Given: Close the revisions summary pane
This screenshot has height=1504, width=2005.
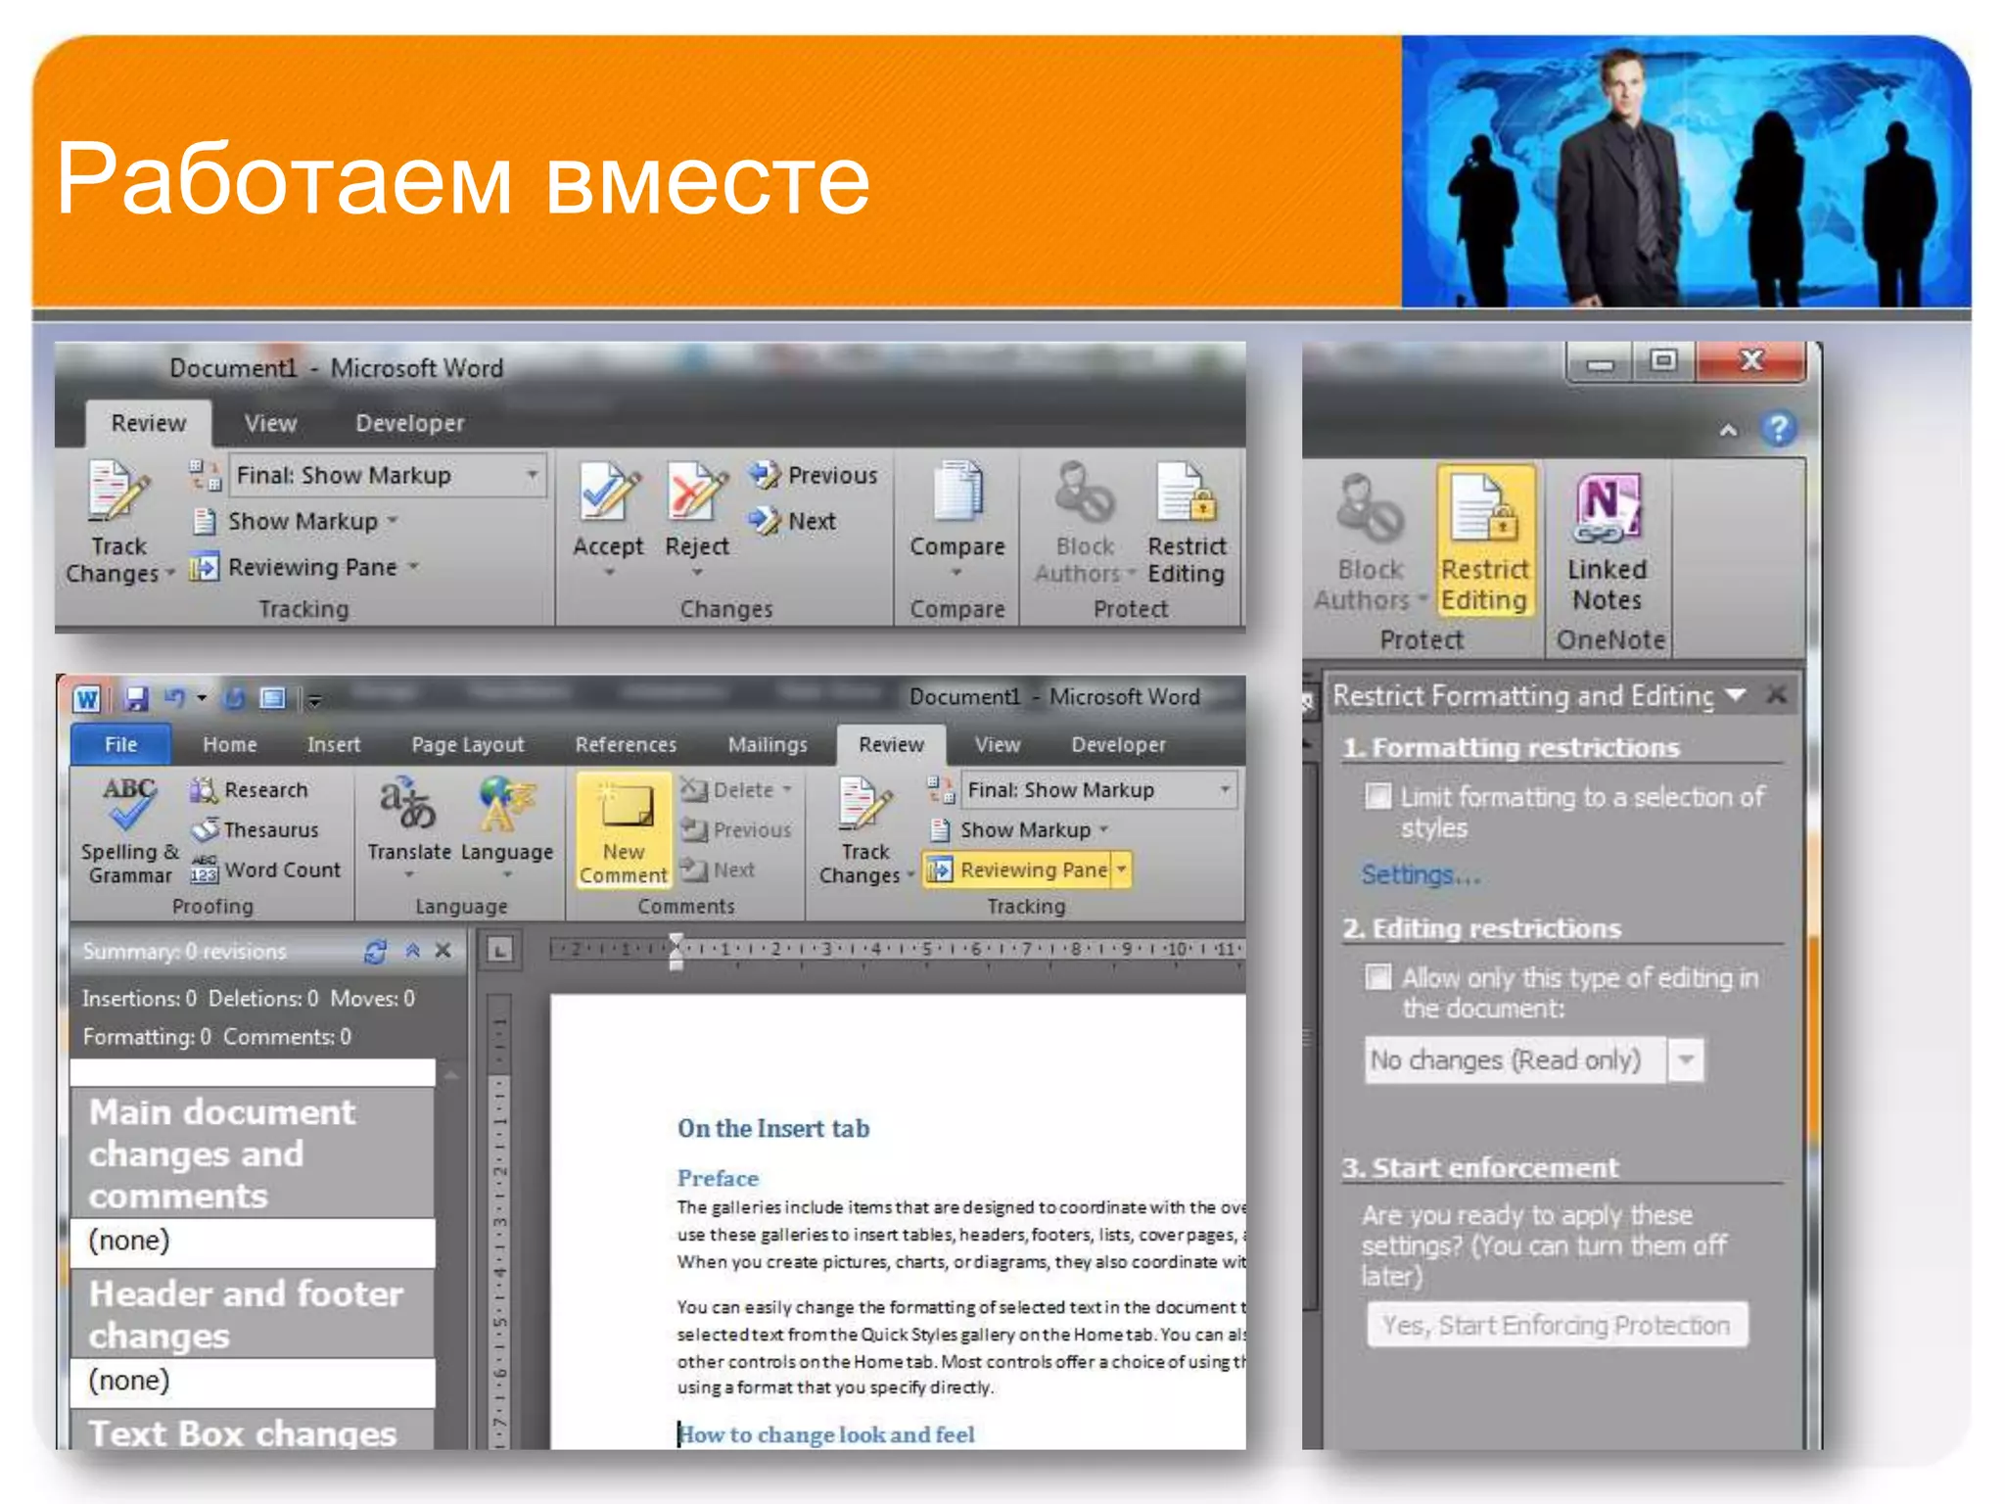Looking at the screenshot, I should coord(443,951).
